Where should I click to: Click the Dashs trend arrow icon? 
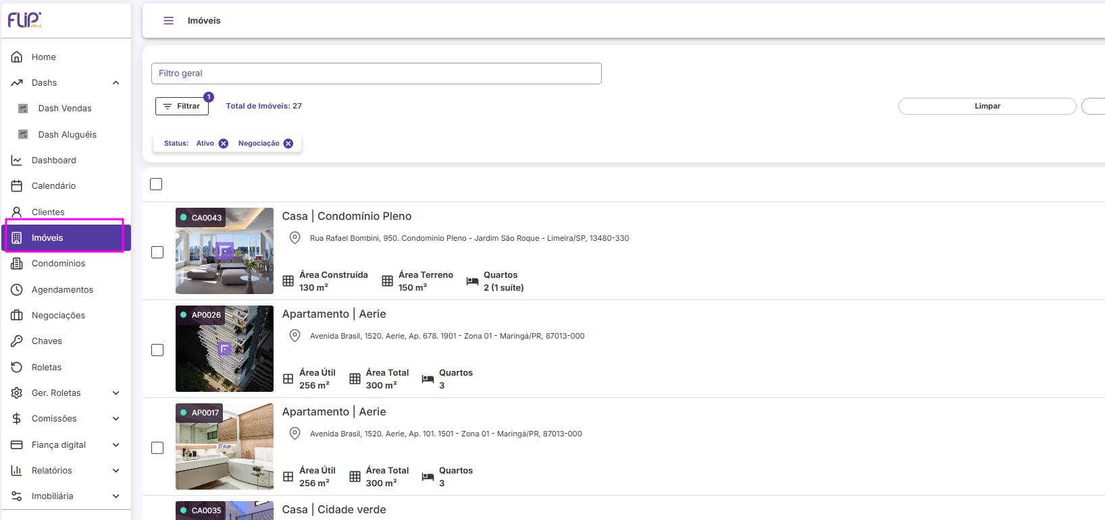(17, 83)
